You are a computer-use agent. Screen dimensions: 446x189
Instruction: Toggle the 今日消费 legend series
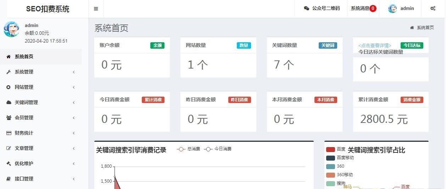point(218,149)
